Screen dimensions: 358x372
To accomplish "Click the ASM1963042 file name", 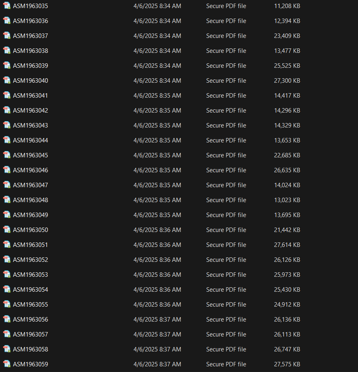I will (30, 111).
